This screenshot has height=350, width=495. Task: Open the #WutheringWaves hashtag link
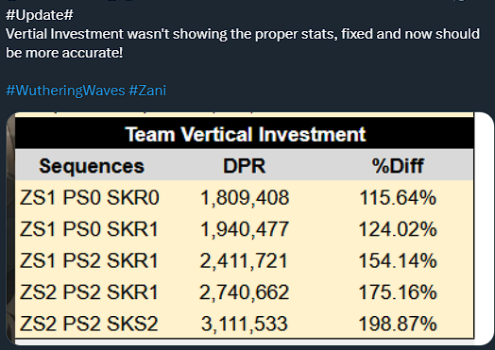point(66,91)
